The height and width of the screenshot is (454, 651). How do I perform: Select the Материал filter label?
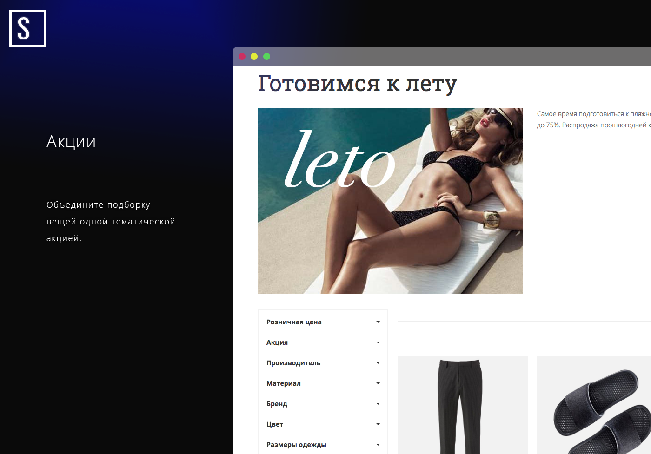tap(283, 383)
